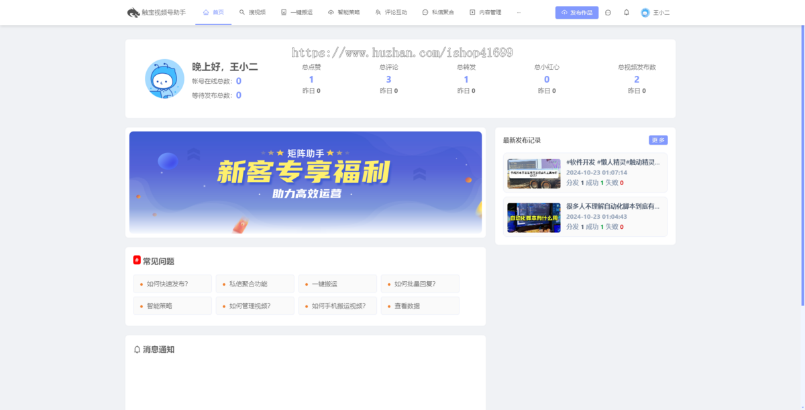Click the 更多 button in 最新发布记录
805x410 pixels.
point(658,140)
